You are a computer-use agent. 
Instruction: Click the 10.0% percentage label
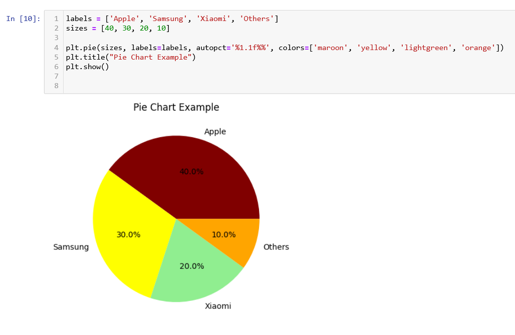tap(223, 234)
